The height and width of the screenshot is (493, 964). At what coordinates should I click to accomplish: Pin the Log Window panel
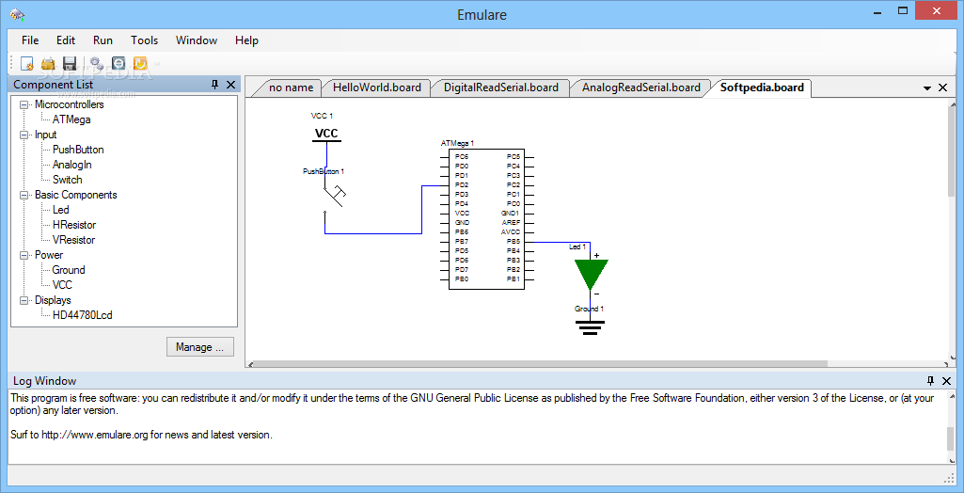tap(931, 380)
